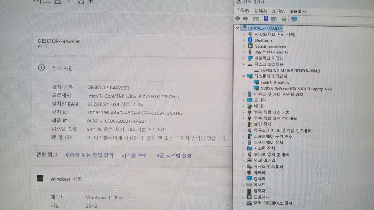Click the Back arrow in Device Manager toolbar
Image resolution: width=374 pixels, height=210 pixels.
coord(238,19)
